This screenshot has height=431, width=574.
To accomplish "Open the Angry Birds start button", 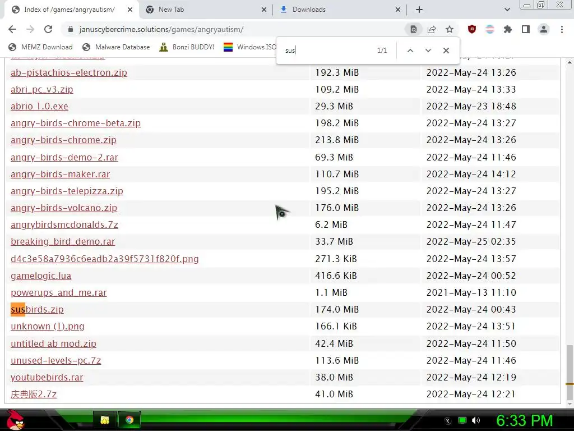I will click(15, 420).
